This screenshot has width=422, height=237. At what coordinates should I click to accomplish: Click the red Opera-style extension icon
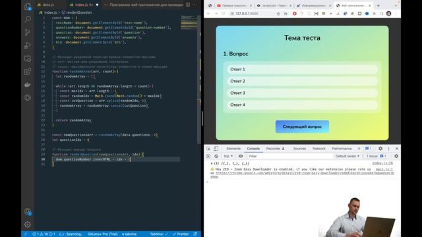click(295, 13)
